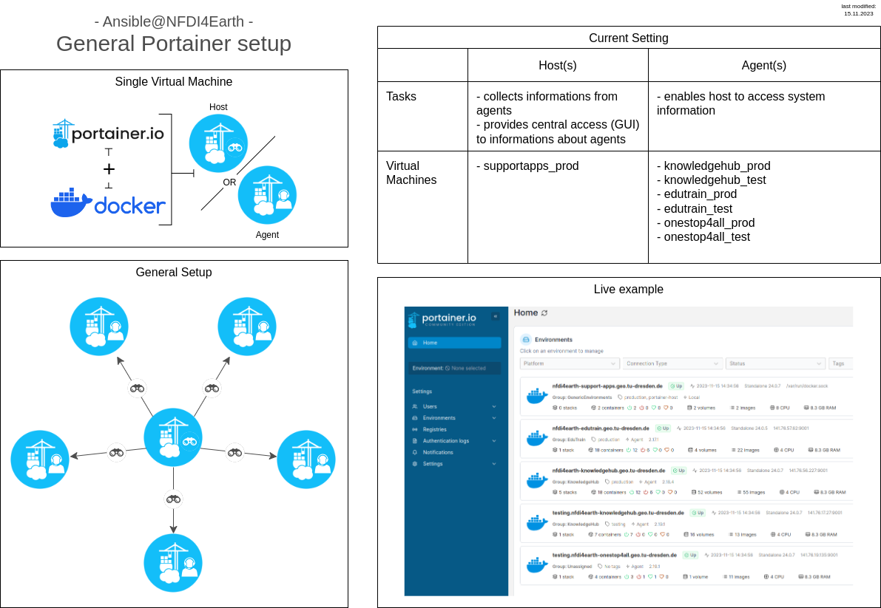Click docker icon of testing.nfdi4earth-knowledgehub environment
The height and width of the screenshot is (608, 881).
click(537, 523)
